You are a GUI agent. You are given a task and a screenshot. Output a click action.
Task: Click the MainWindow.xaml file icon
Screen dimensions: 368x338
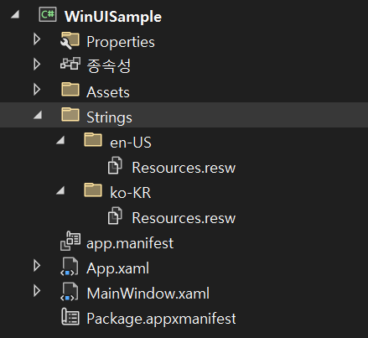(70, 292)
